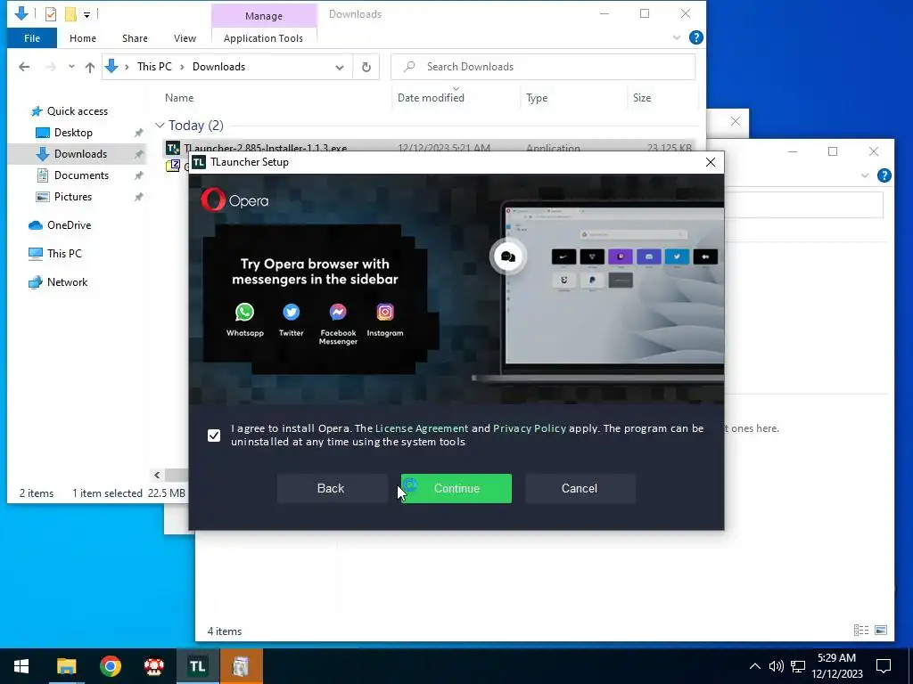Click the Search Downloads field
The image size is (913, 684).
pyautogui.click(x=543, y=67)
